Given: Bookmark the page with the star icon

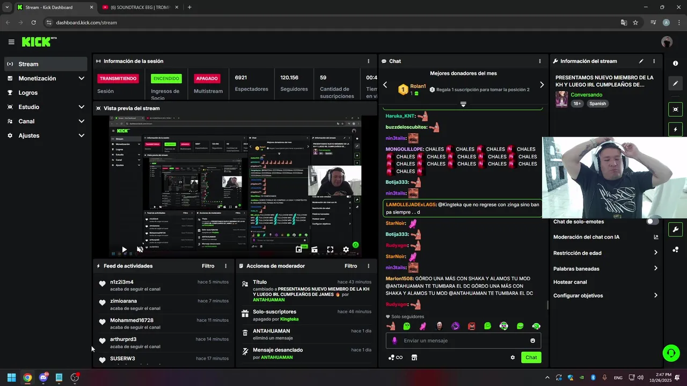Looking at the screenshot, I should click(635, 23).
